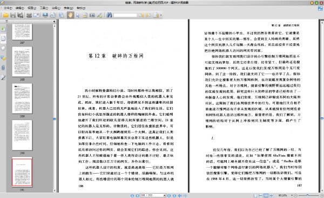
Task: Go to last page button
Action: pyautogui.click(x=174, y=195)
